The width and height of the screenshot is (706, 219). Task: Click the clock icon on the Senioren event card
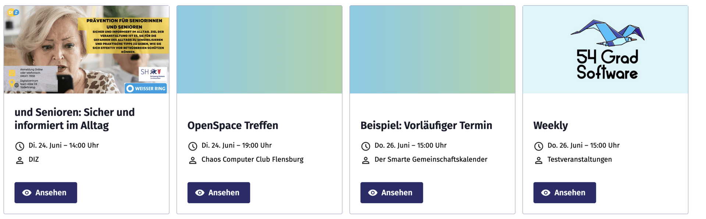[x=19, y=146]
